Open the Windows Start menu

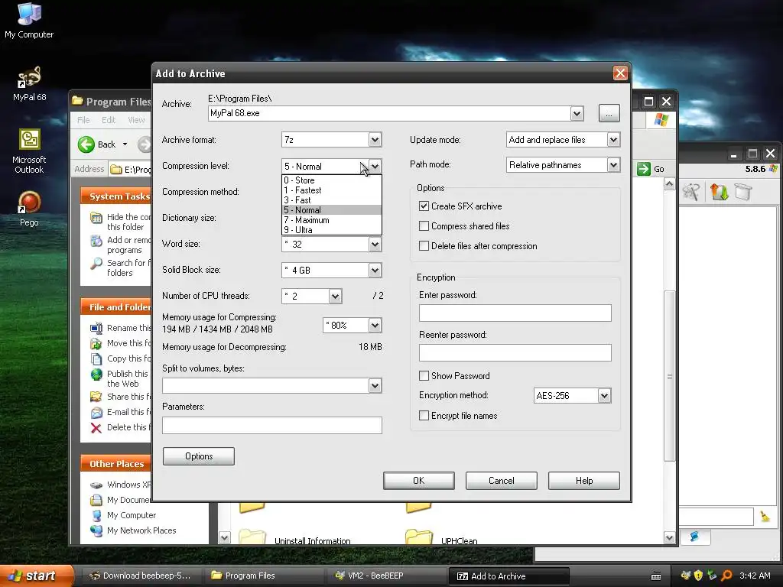37,576
